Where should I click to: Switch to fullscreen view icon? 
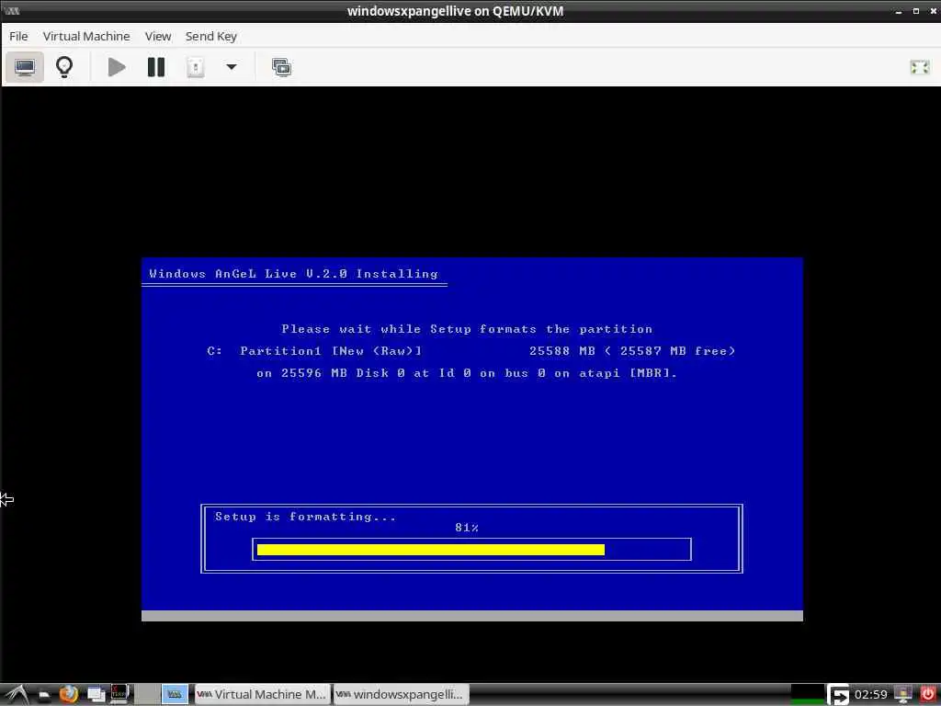(x=919, y=66)
